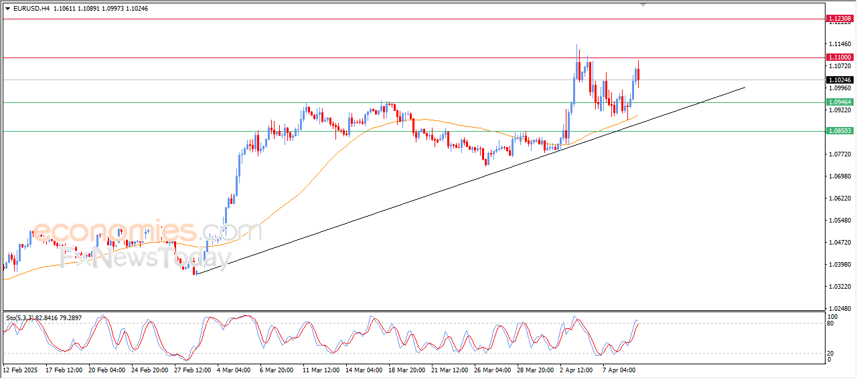
Task: Click the 1.11460 value on price axis
Action: pos(840,44)
